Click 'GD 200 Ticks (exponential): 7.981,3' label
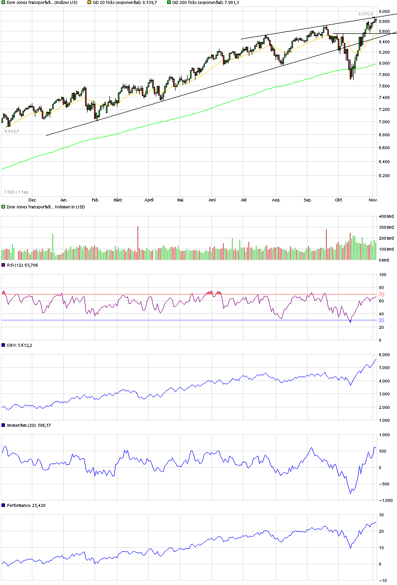This screenshot has height=585, width=397. coord(205,2)
